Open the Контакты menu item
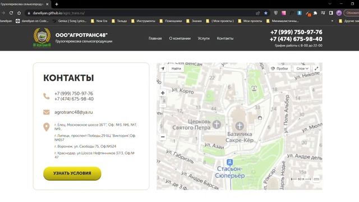Image resolution: width=359 pixels, height=202 pixels. click(225, 39)
